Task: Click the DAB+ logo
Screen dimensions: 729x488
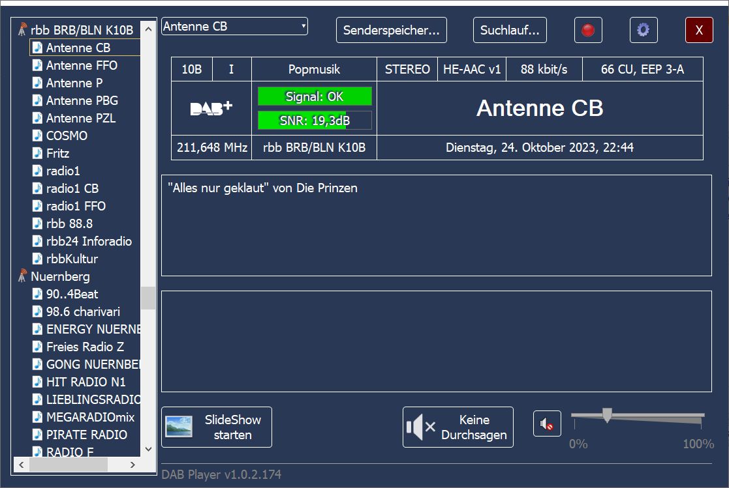Action: [211, 108]
